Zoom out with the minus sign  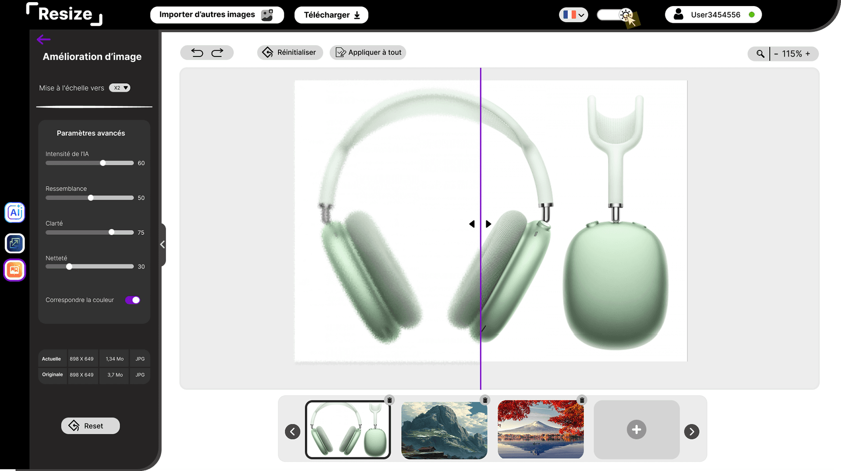(x=776, y=53)
